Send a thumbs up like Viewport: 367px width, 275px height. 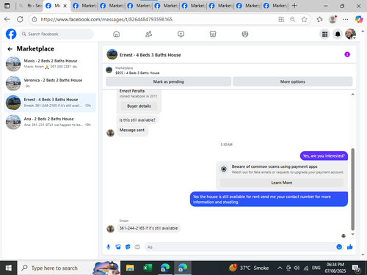[350, 247]
